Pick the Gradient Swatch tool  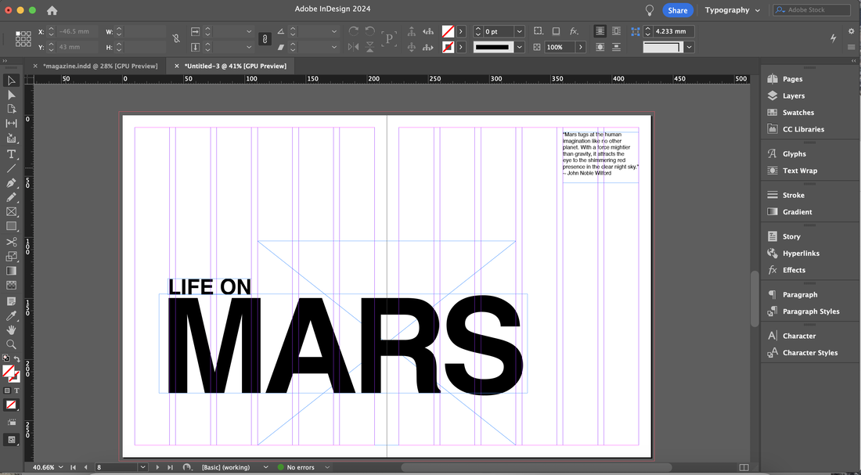[x=11, y=271]
